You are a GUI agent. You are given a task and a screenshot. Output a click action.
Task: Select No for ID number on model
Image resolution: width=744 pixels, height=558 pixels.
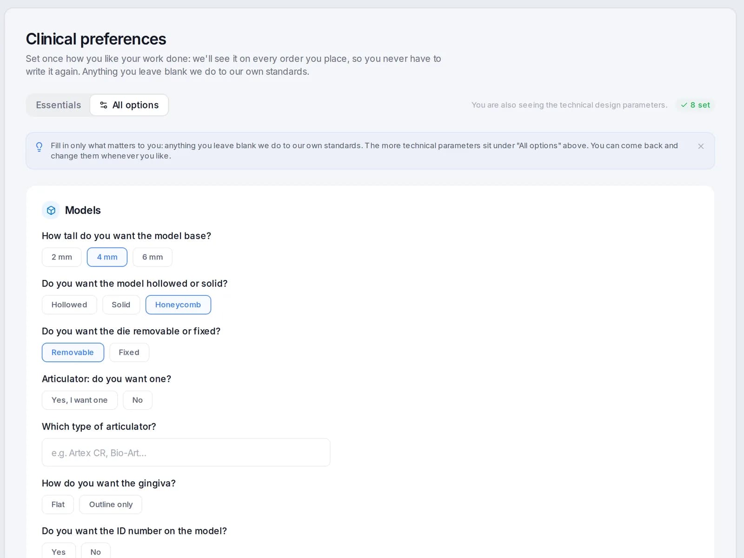96,551
